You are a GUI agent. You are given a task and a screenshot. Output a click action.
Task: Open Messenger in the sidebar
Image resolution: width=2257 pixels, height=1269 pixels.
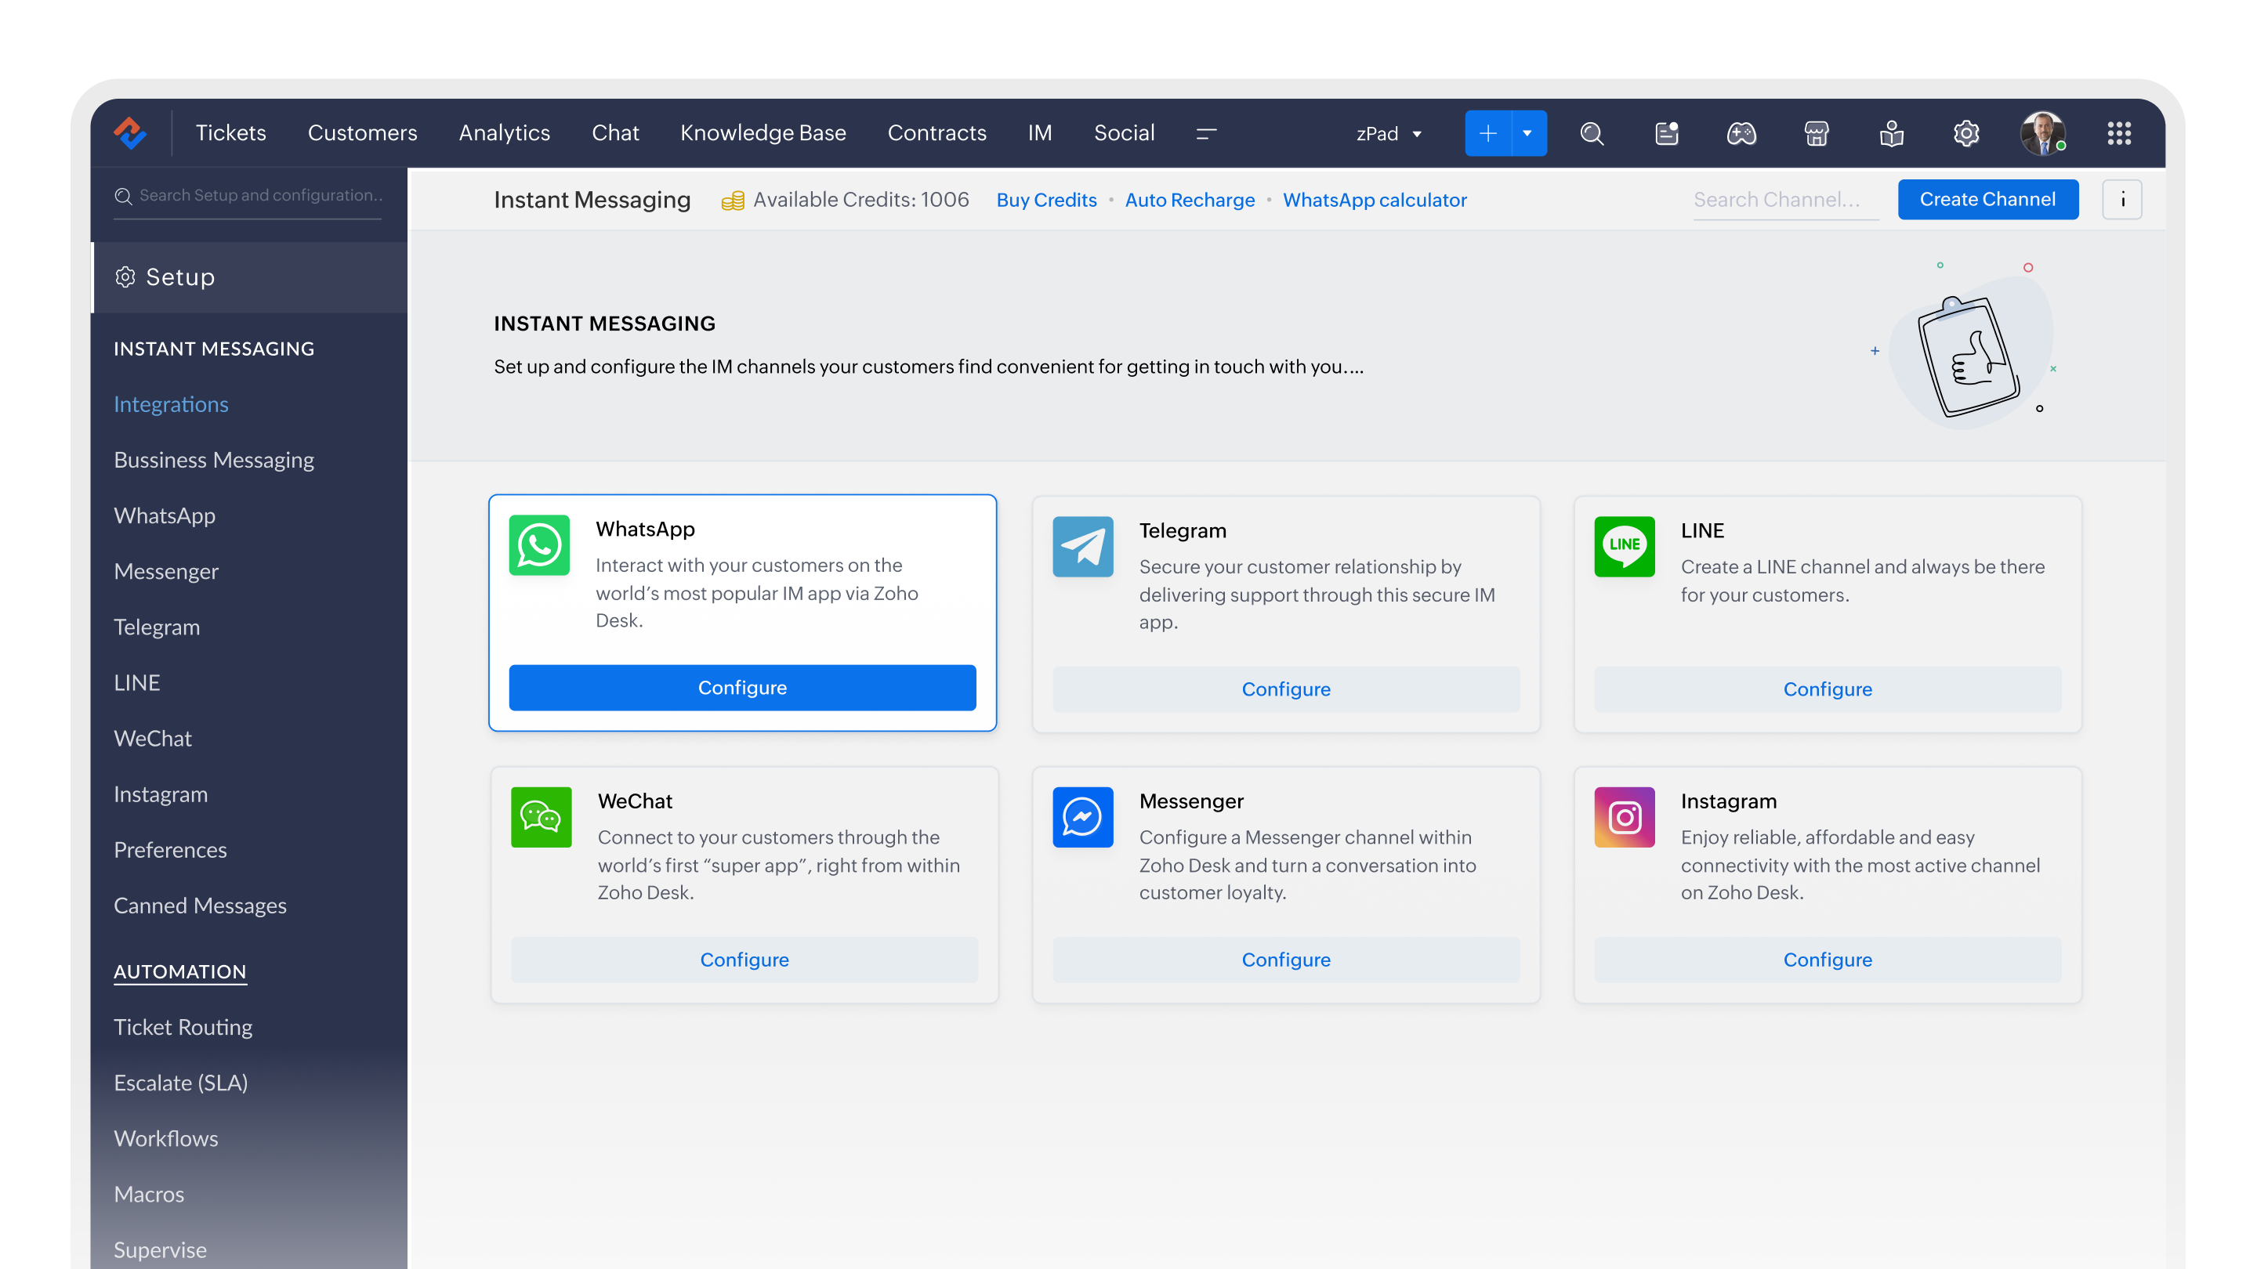pyautogui.click(x=165, y=571)
